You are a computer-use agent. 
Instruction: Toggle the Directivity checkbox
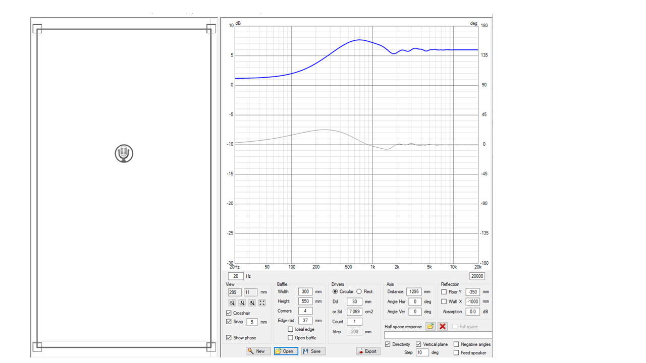coord(388,344)
